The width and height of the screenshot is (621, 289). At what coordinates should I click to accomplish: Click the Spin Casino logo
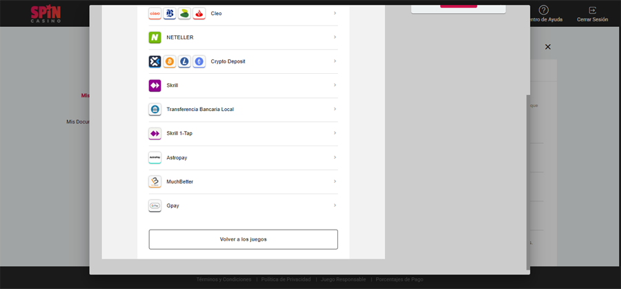(46, 14)
